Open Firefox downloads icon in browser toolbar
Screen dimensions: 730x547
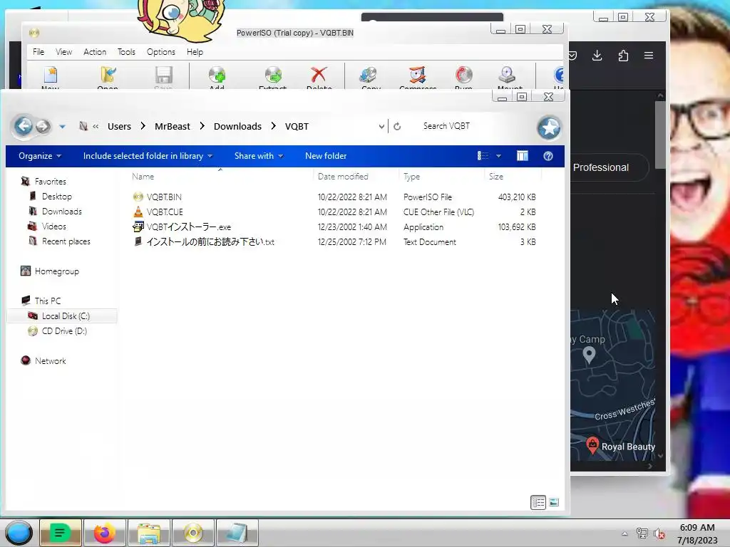point(597,56)
